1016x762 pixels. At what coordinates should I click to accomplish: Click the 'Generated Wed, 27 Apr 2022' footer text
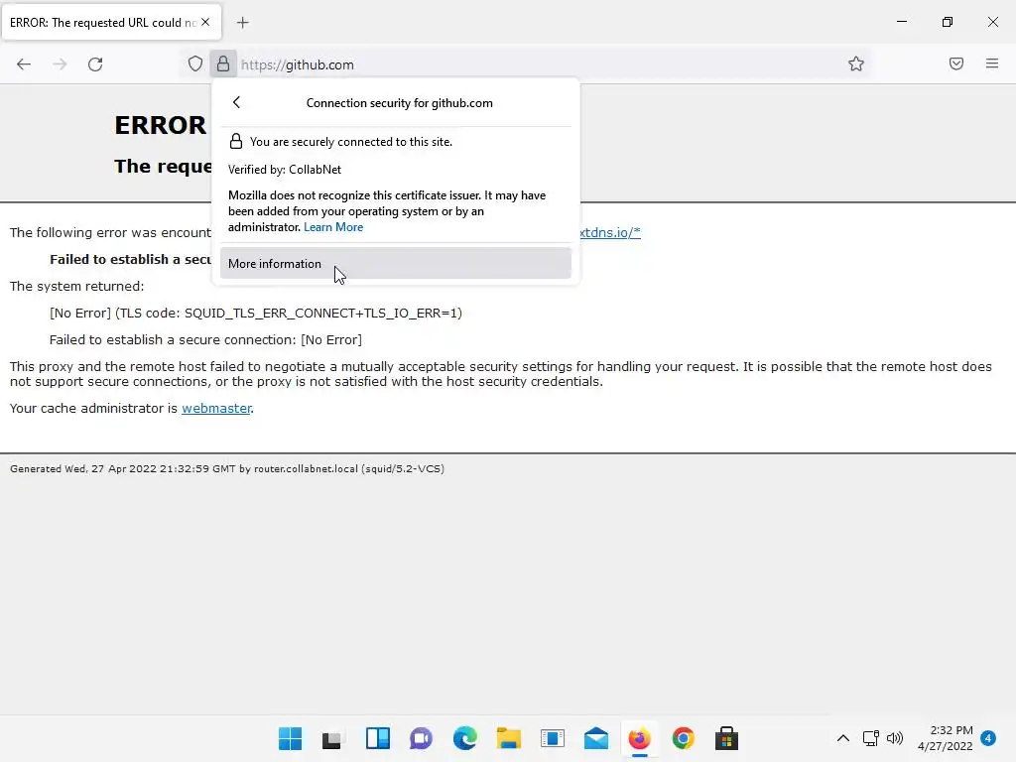227,468
